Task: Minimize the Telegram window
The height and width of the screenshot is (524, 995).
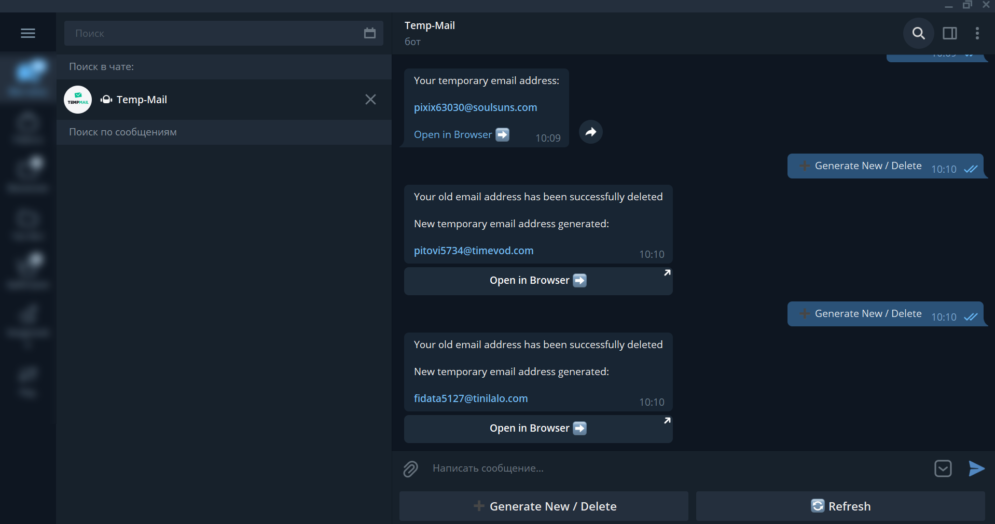Action: pos(948,6)
